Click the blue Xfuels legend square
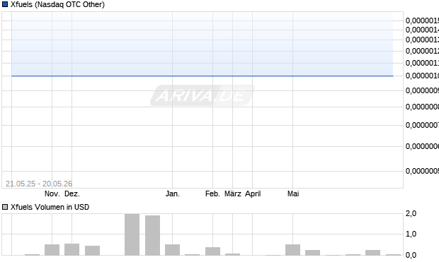The image size is (439, 262). 5,4
